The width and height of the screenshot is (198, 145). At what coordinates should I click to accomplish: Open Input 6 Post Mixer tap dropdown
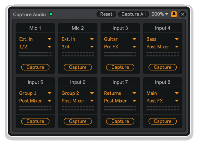[x=78, y=101]
